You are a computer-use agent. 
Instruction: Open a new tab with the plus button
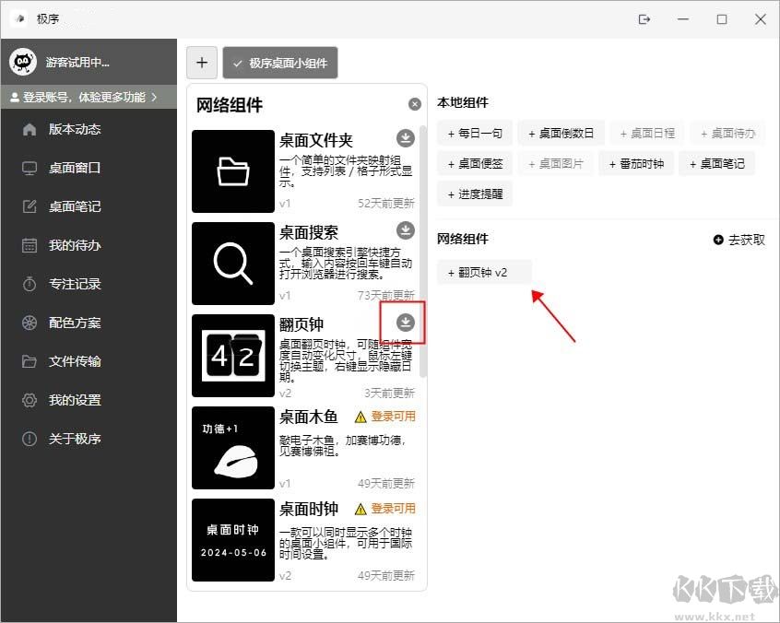(x=201, y=63)
